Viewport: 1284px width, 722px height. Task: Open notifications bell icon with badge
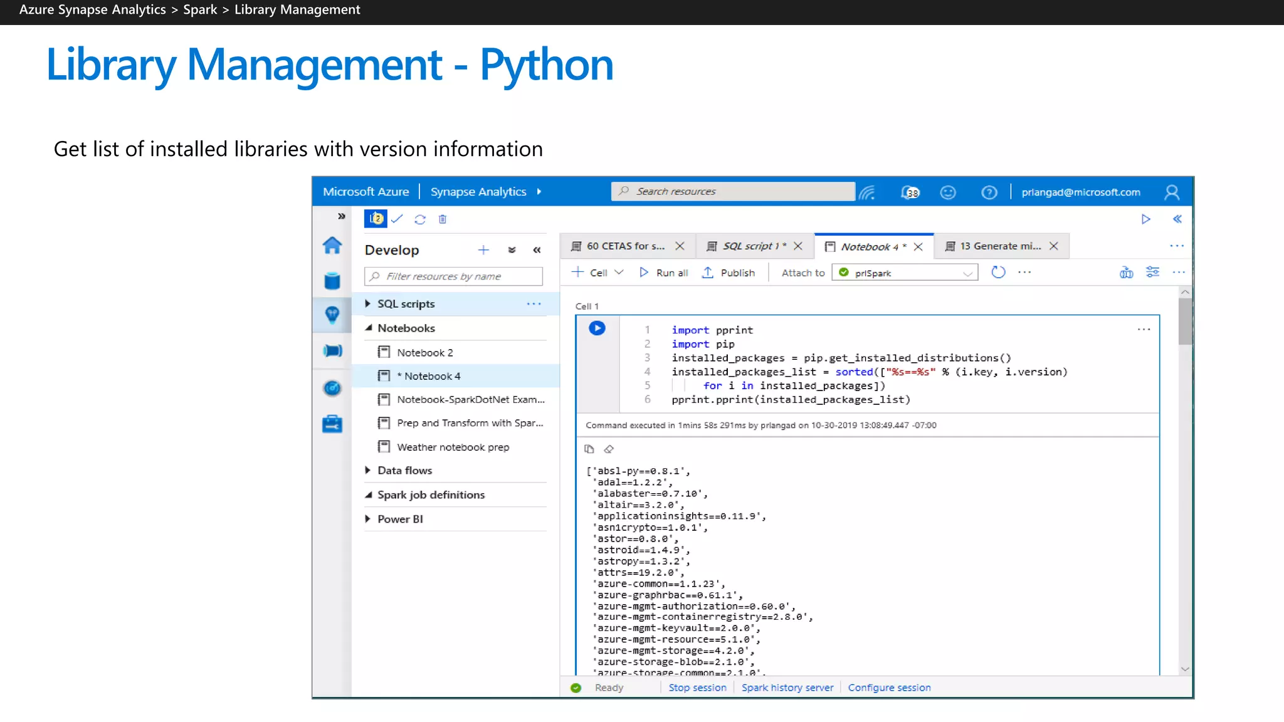(910, 192)
